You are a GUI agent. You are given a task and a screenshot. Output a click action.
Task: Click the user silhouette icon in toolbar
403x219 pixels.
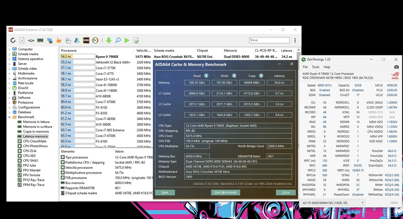[77, 40]
